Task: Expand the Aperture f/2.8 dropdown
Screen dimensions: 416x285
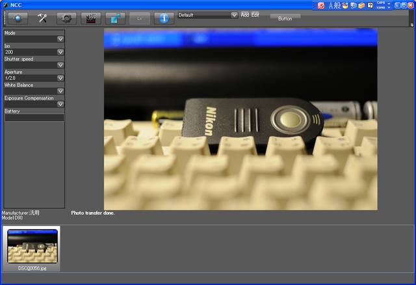Action: pos(60,78)
